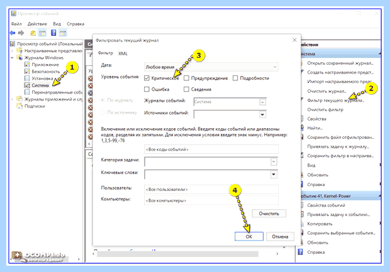This screenshot has height=272, width=390.
Task: Switch to the XML tab
Action: [123, 53]
